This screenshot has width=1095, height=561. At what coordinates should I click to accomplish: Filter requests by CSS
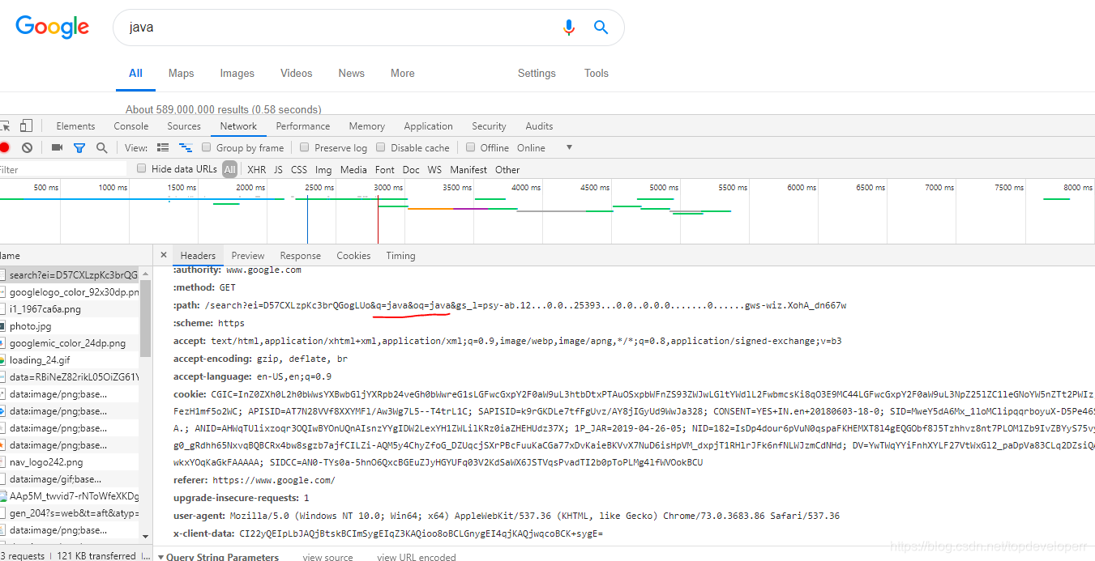pyautogui.click(x=299, y=169)
